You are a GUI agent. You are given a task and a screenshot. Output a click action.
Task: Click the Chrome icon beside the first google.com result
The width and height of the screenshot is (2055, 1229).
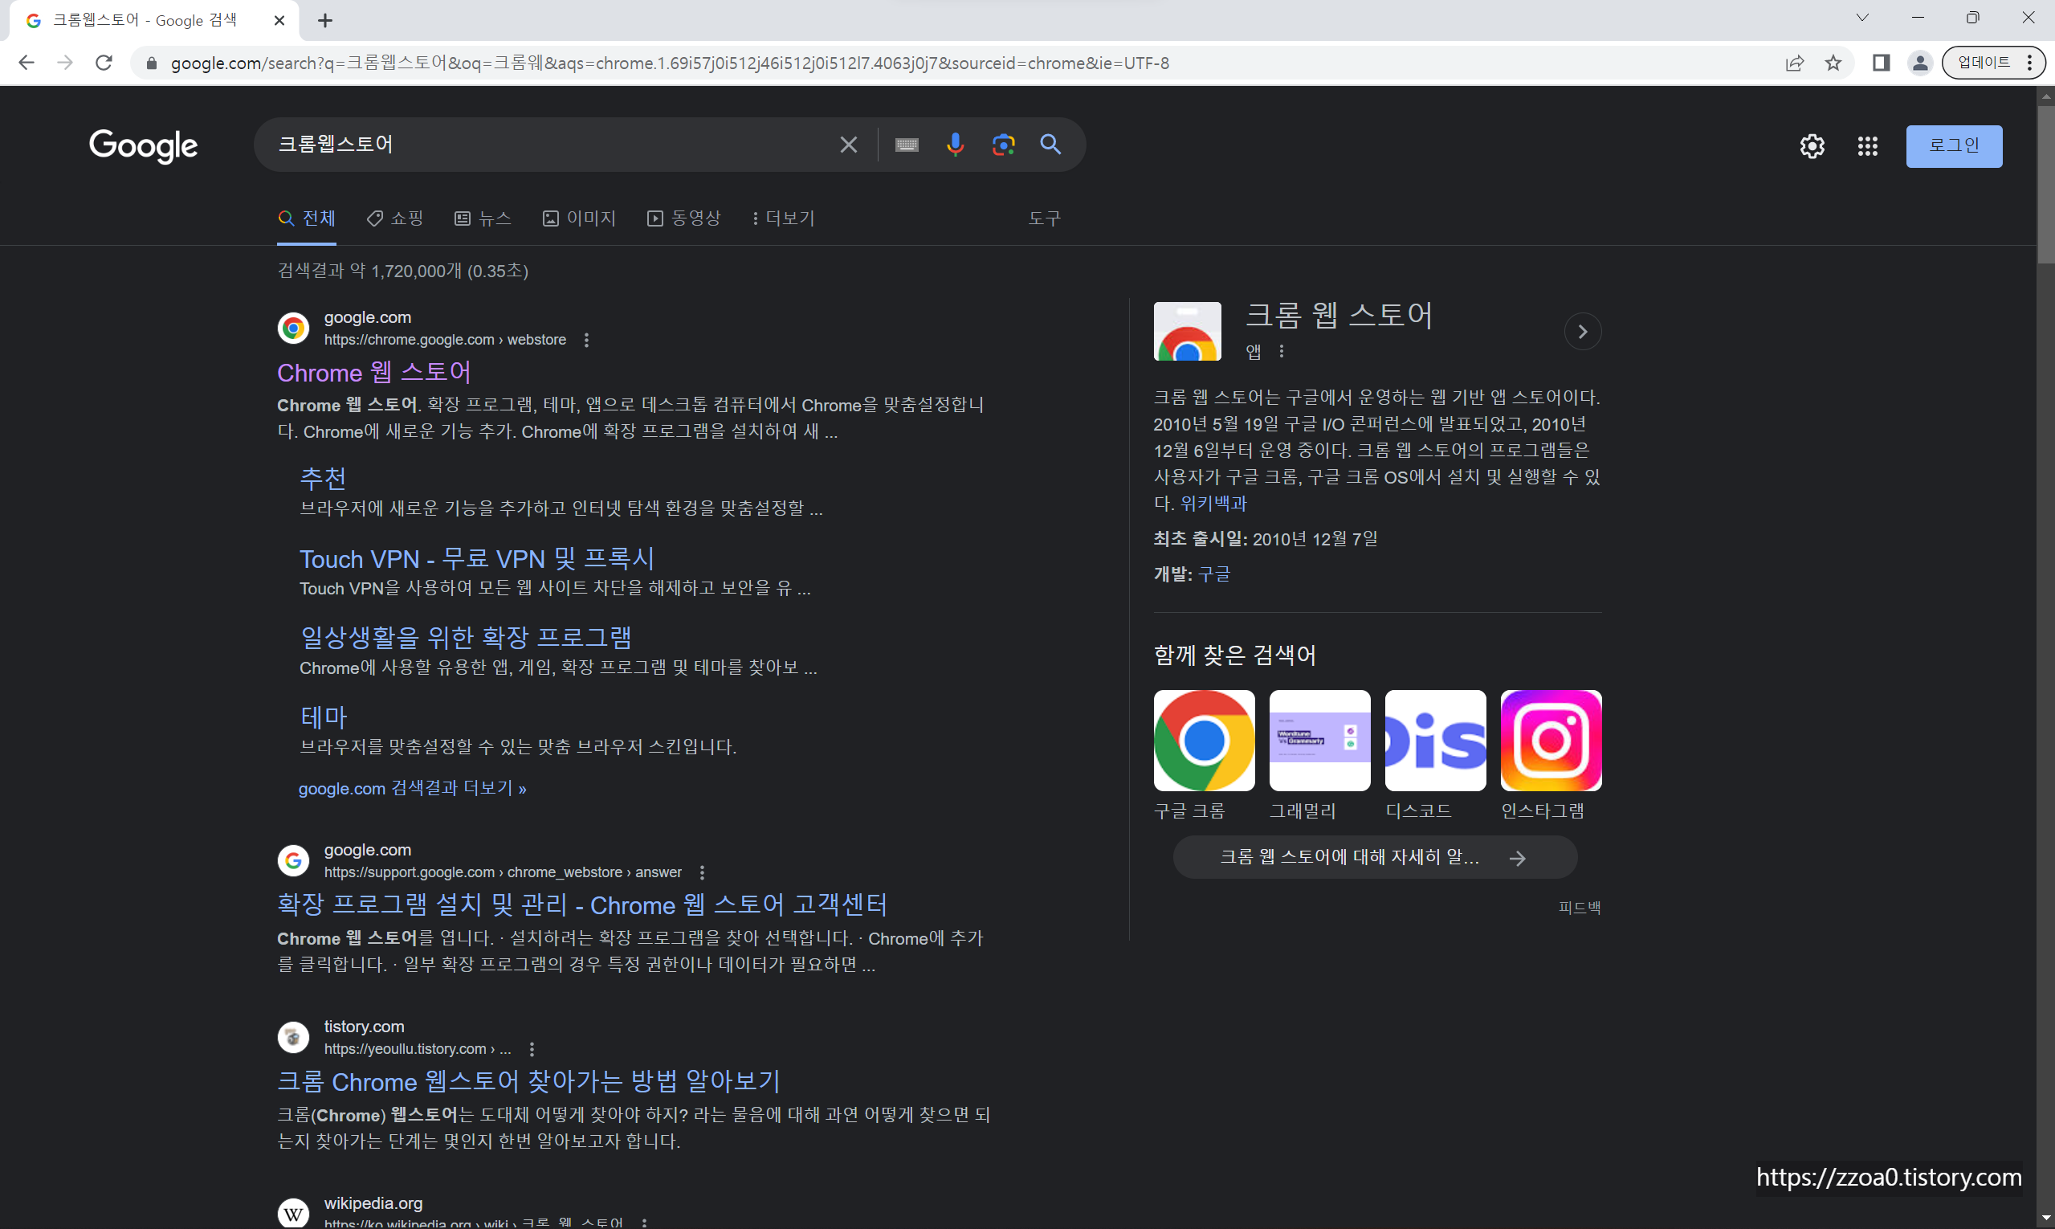[x=293, y=329]
